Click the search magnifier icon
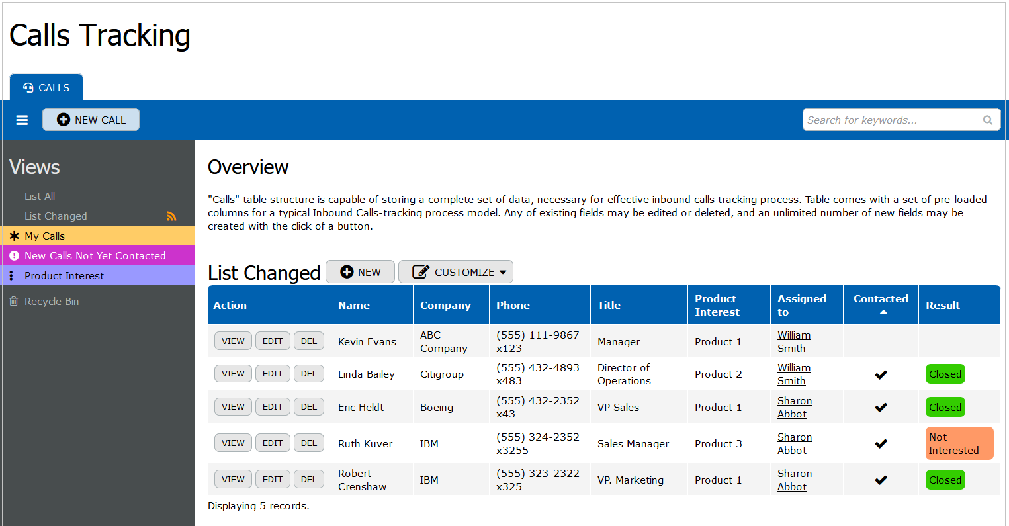The height and width of the screenshot is (526, 1009). click(x=987, y=120)
